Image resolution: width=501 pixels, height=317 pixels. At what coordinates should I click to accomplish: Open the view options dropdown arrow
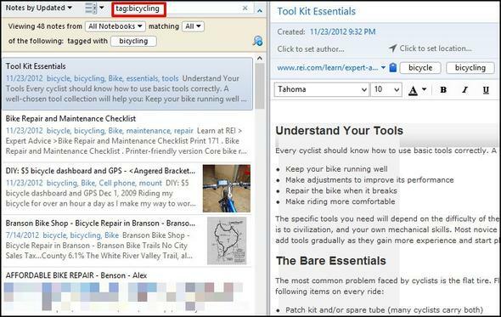coord(102,8)
